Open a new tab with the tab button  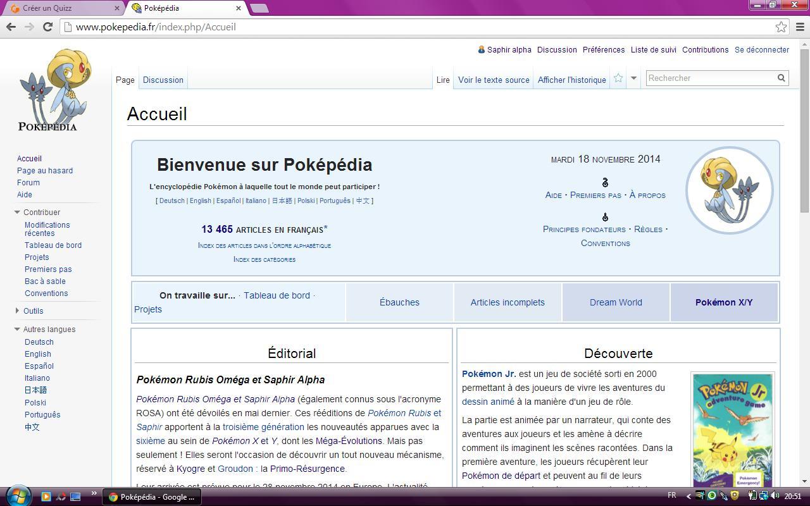[259, 8]
